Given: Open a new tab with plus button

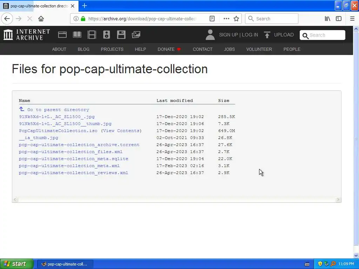Looking at the screenshot, I should [x=84, y=6].
